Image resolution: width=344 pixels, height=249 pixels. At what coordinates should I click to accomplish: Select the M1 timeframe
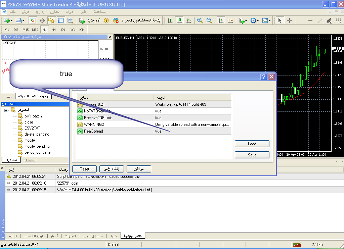coord(7,30)
